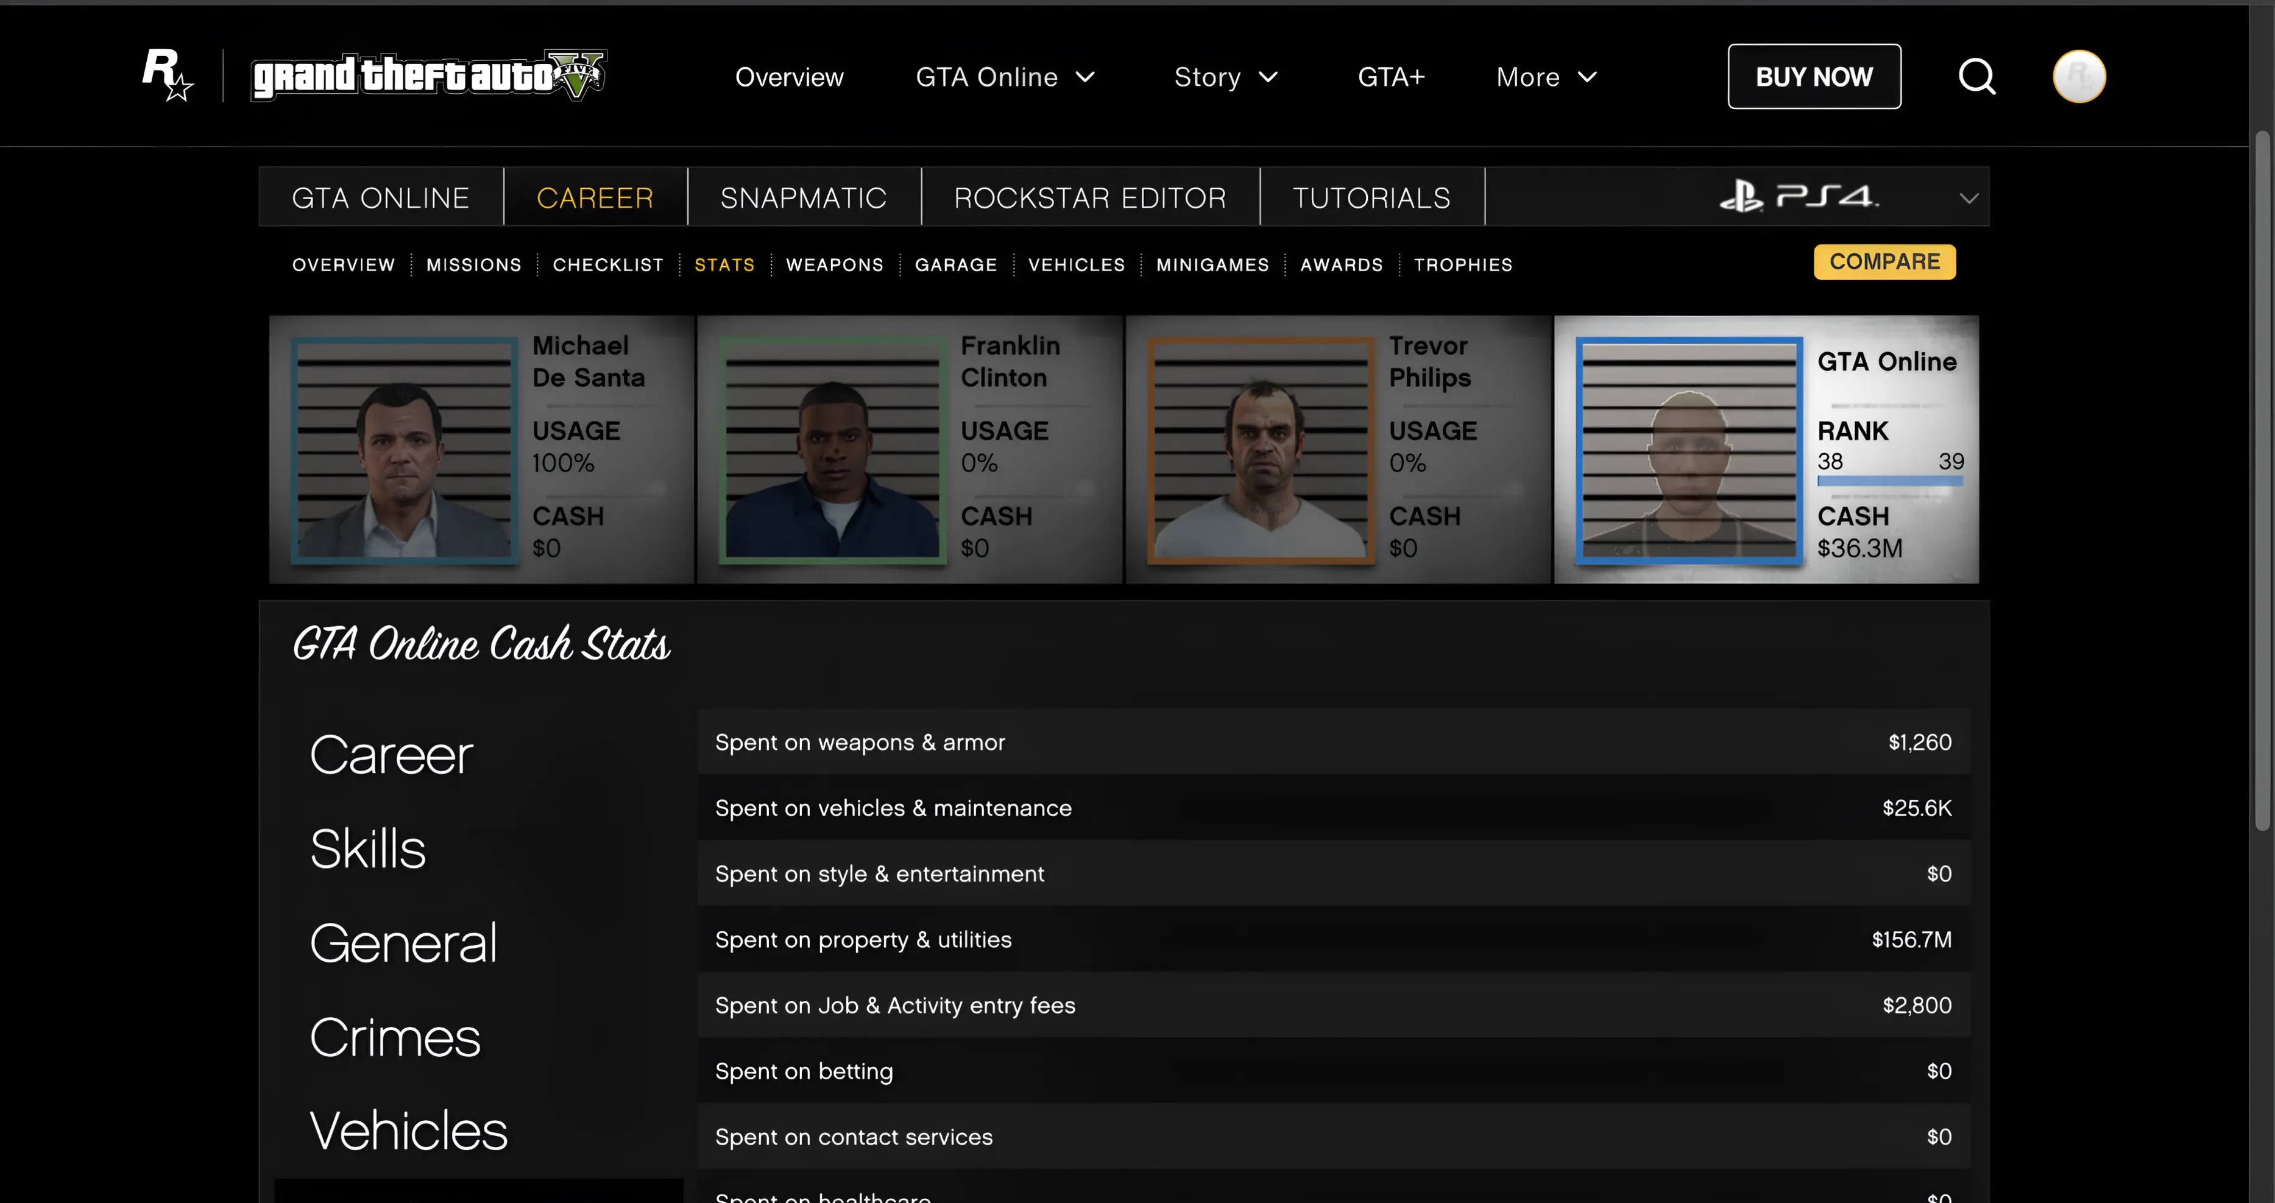2275x1203 pixels.
Task: Switch to the TUTORIALS tab
Action: pos(1371,197)
